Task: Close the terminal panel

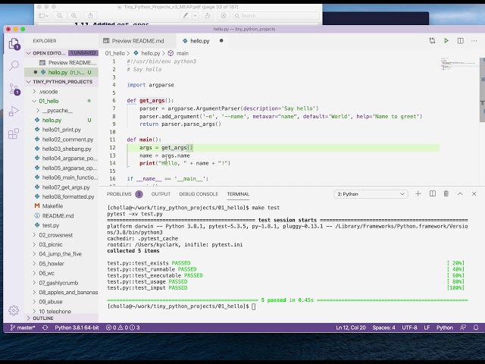Action: click(474, 194)
